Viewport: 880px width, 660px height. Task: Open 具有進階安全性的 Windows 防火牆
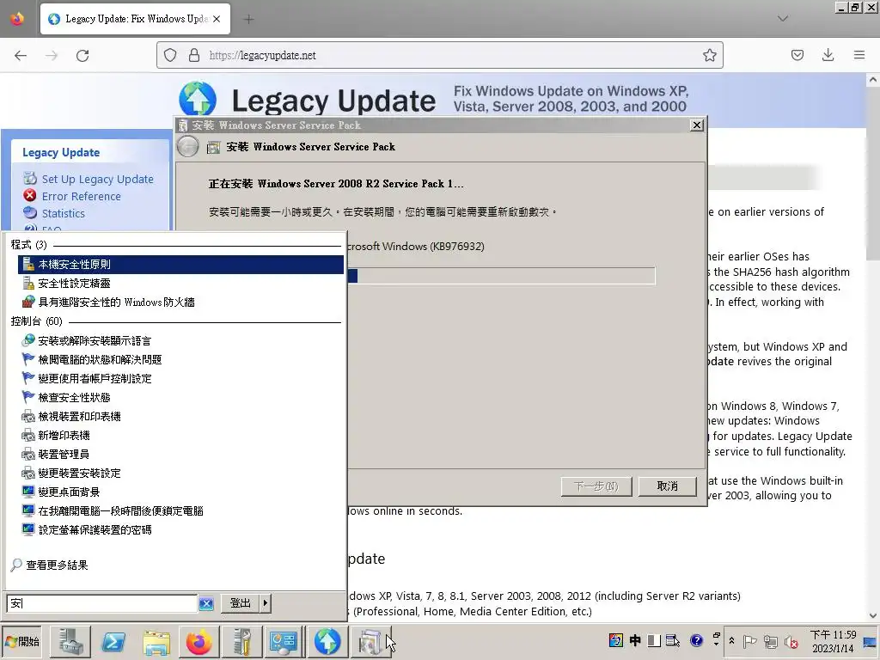(x=180, y=302)
